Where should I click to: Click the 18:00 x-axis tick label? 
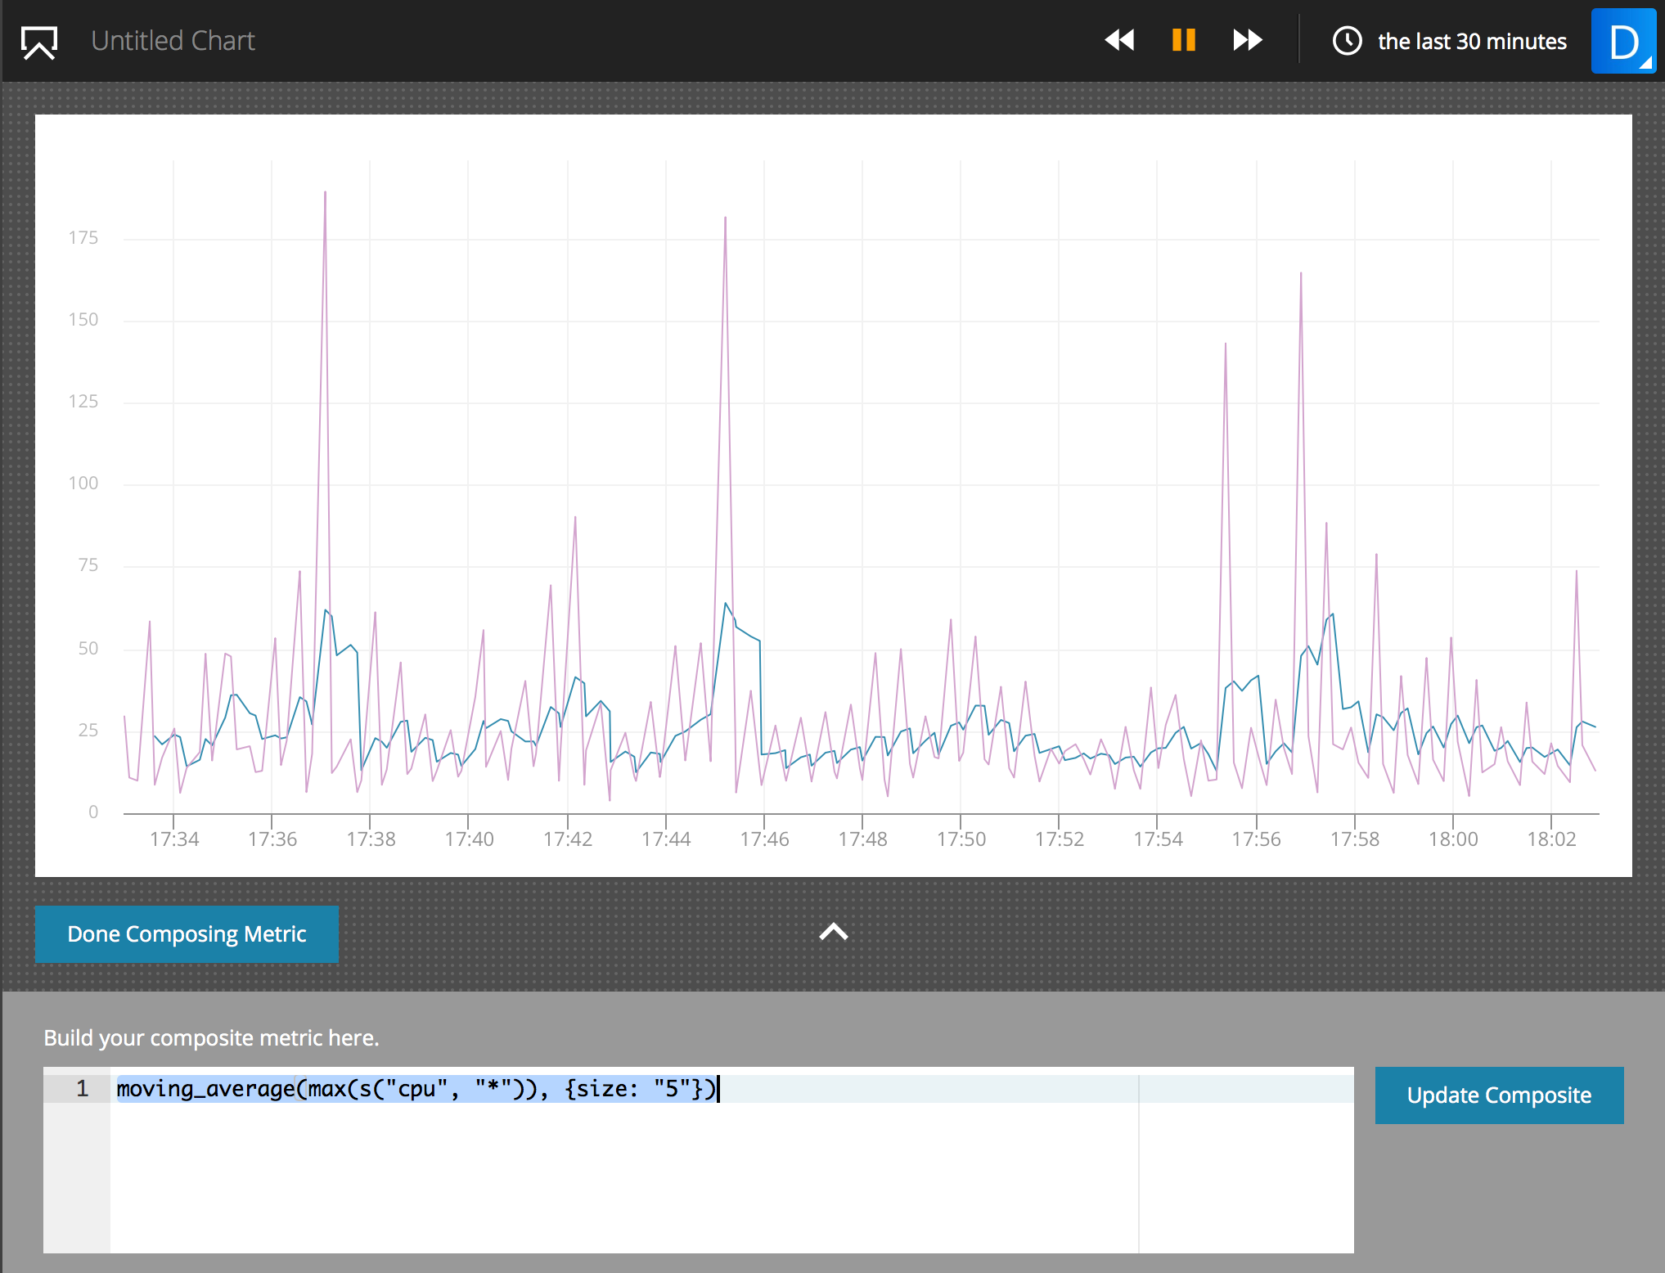click(1452, 839)
